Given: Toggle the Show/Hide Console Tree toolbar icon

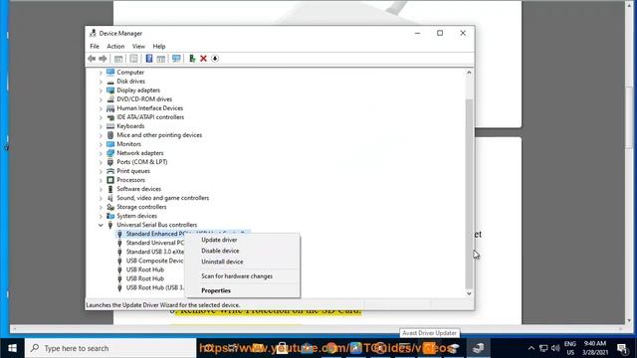Looking at the screenshot, I should pyautogui.click(x=118, y=59).
